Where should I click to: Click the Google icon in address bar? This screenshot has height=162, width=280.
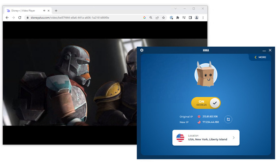[145, 18]
